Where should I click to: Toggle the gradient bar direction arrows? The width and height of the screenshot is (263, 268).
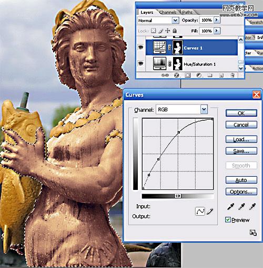178,196
